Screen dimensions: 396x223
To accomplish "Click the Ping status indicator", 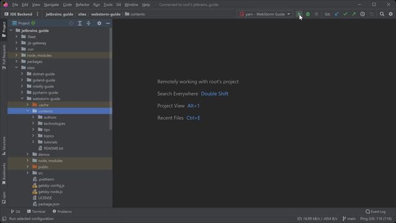I will coord(376,219).
